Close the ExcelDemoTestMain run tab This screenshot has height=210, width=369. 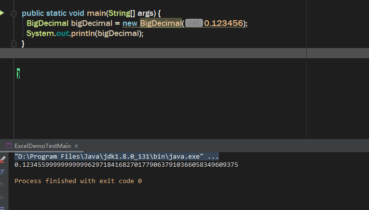click(x=76, y=146)
